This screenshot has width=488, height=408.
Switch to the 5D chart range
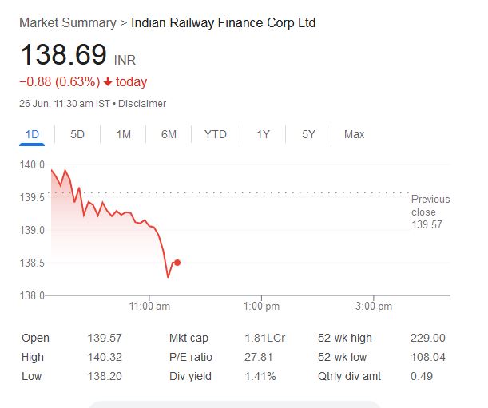(x=77, y=134)
